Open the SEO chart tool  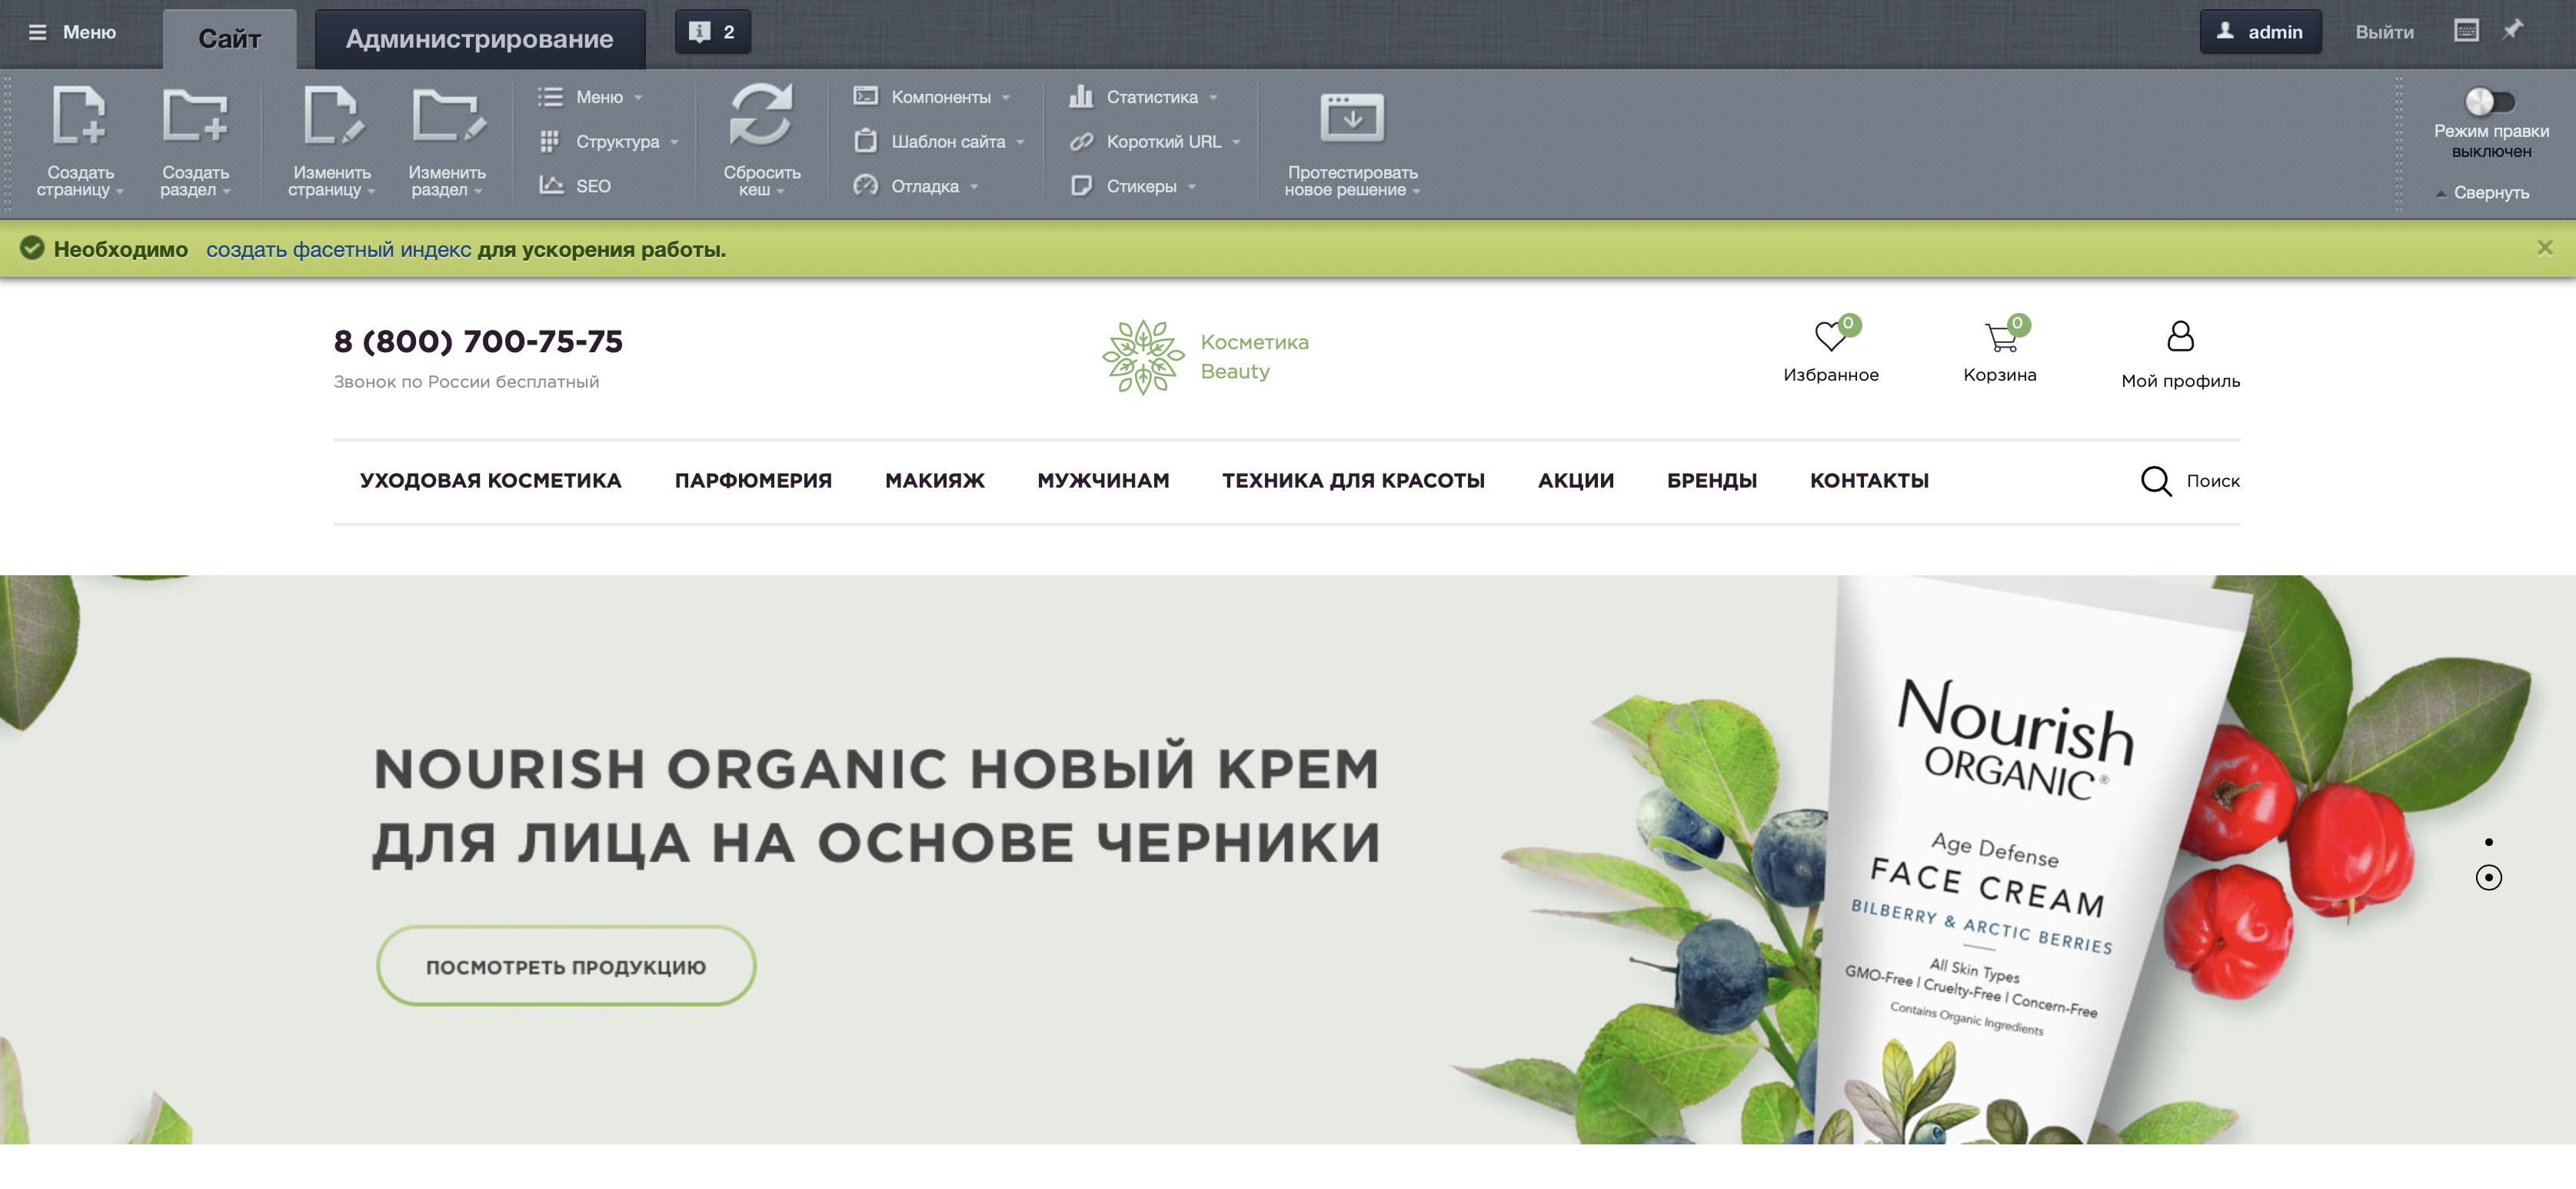(x=575, y=186)
